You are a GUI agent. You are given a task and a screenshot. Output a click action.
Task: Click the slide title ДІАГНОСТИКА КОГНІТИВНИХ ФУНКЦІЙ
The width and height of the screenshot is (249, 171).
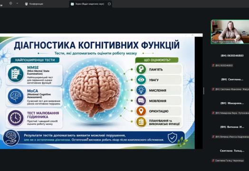pos(97,45)
